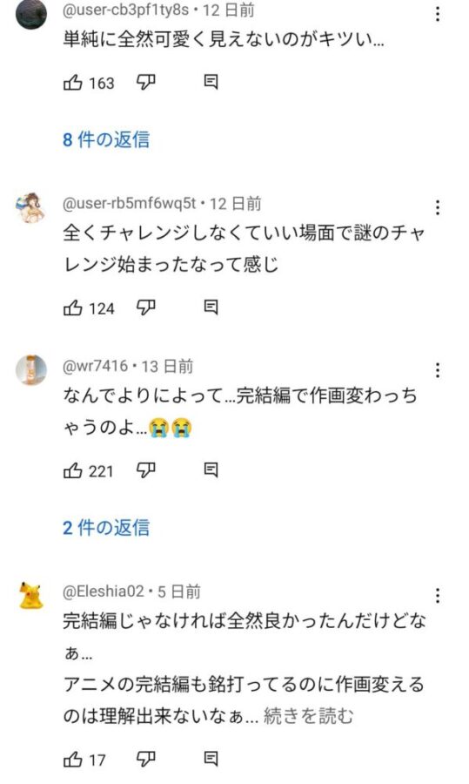Click reply icon under @wr7416 comment
This screenshot has height=784, width=469.
pos(211,470)
